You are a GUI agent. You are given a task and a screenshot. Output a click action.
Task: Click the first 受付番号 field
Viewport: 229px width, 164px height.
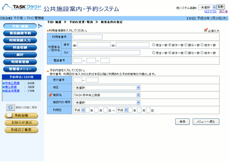[x=77, y=80]
